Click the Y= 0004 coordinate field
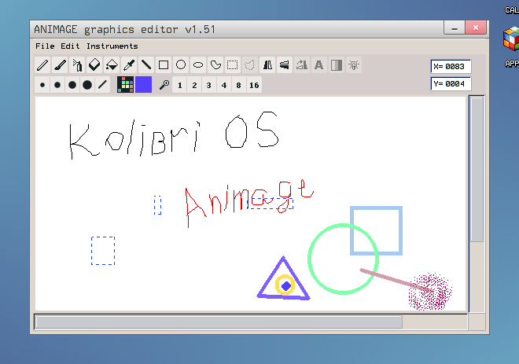Viewport: 519px width, 364px height. pyautogui.click(x=451, y=83)
